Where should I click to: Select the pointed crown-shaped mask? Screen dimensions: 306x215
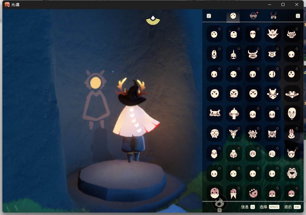273,34
